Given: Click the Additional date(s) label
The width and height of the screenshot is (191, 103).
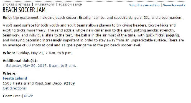Looking at the screenshot, I should click(x=20, y=60).
